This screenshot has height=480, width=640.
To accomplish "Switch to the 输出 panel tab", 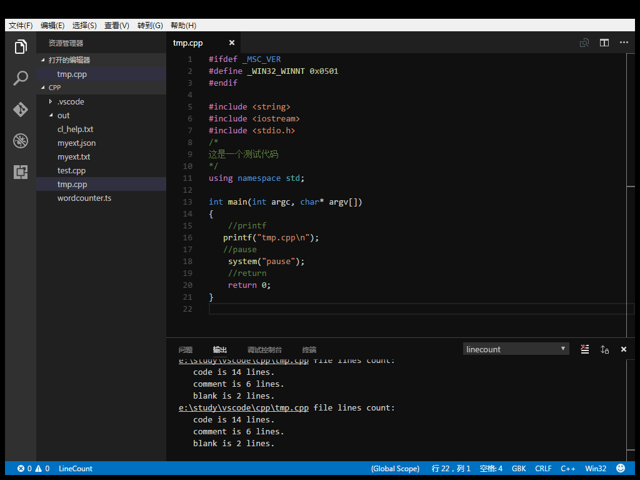I will 219,350.
